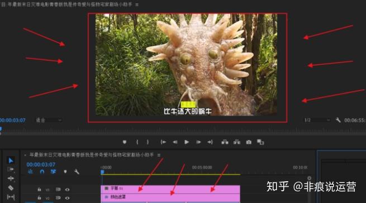Target the V2 track label

coord(47,198)
